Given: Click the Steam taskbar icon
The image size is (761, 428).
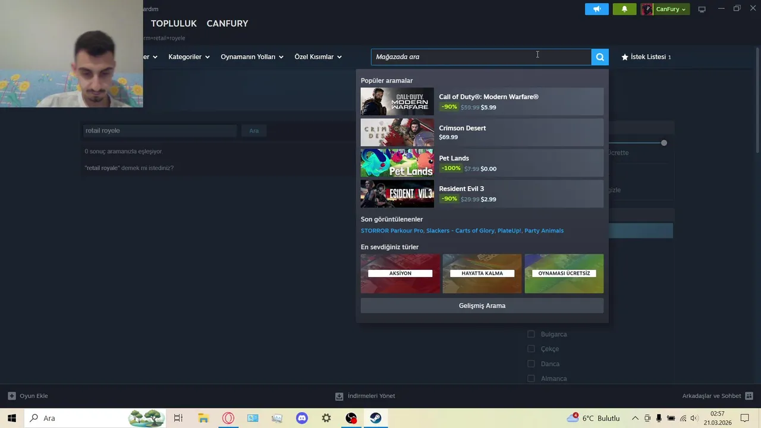Looking at the screenshot, I should point(376,418).
